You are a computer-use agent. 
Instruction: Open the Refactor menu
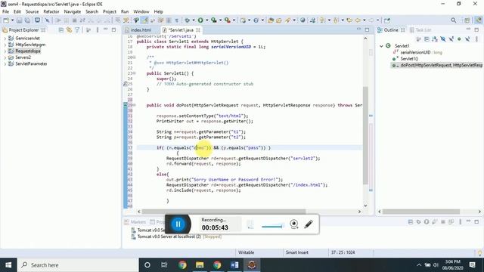tap(51, 12)
